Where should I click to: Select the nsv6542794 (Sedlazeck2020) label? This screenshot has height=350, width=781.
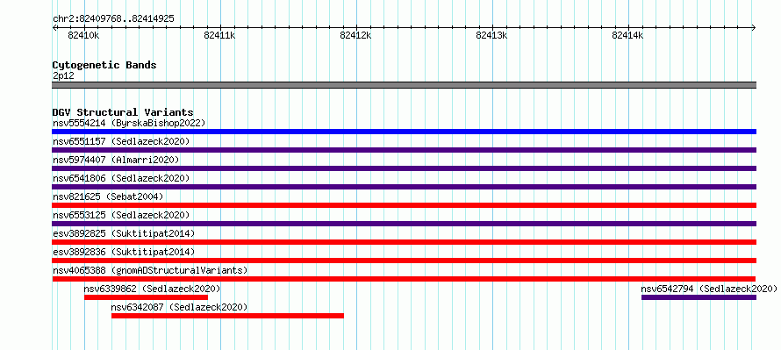click(709, 289)
